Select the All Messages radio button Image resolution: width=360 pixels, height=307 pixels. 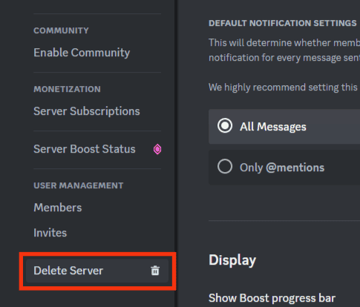(x=225, y=126)
